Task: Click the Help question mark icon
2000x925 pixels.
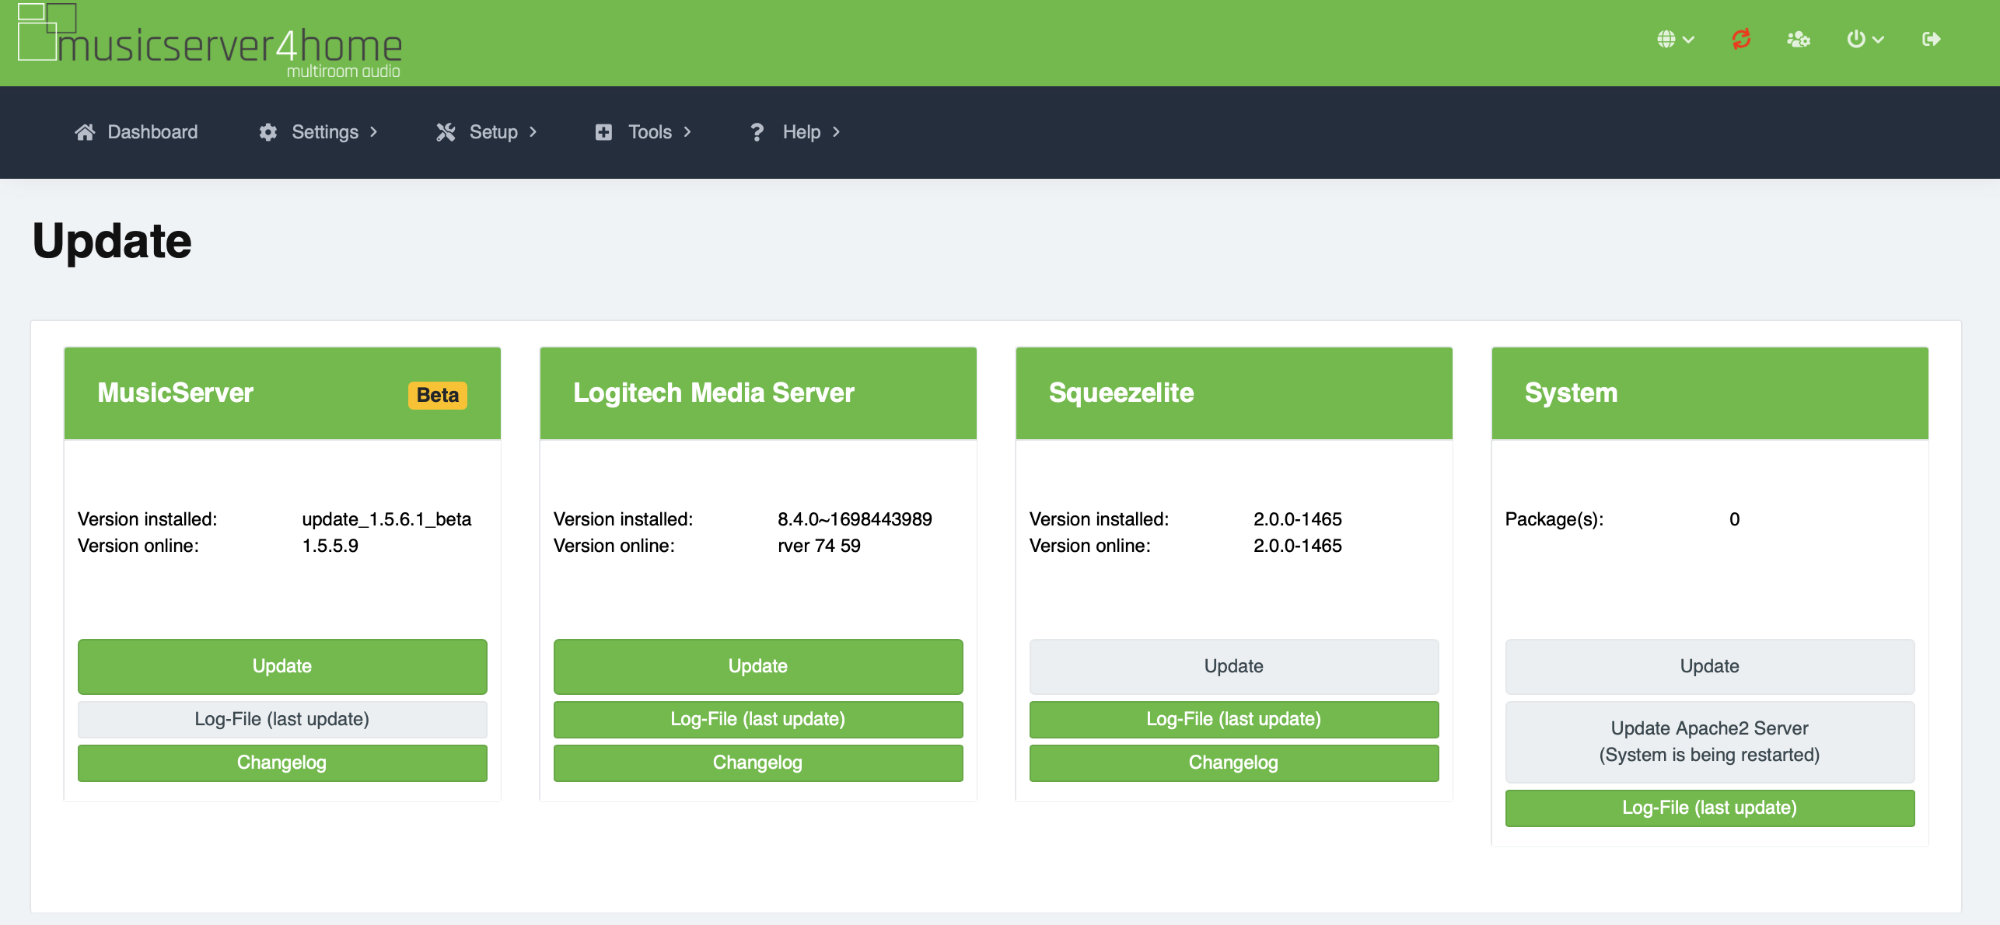Action: point(757,132)
